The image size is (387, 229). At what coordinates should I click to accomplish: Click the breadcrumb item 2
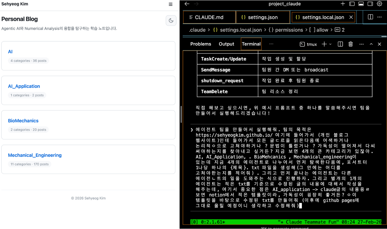340,30
